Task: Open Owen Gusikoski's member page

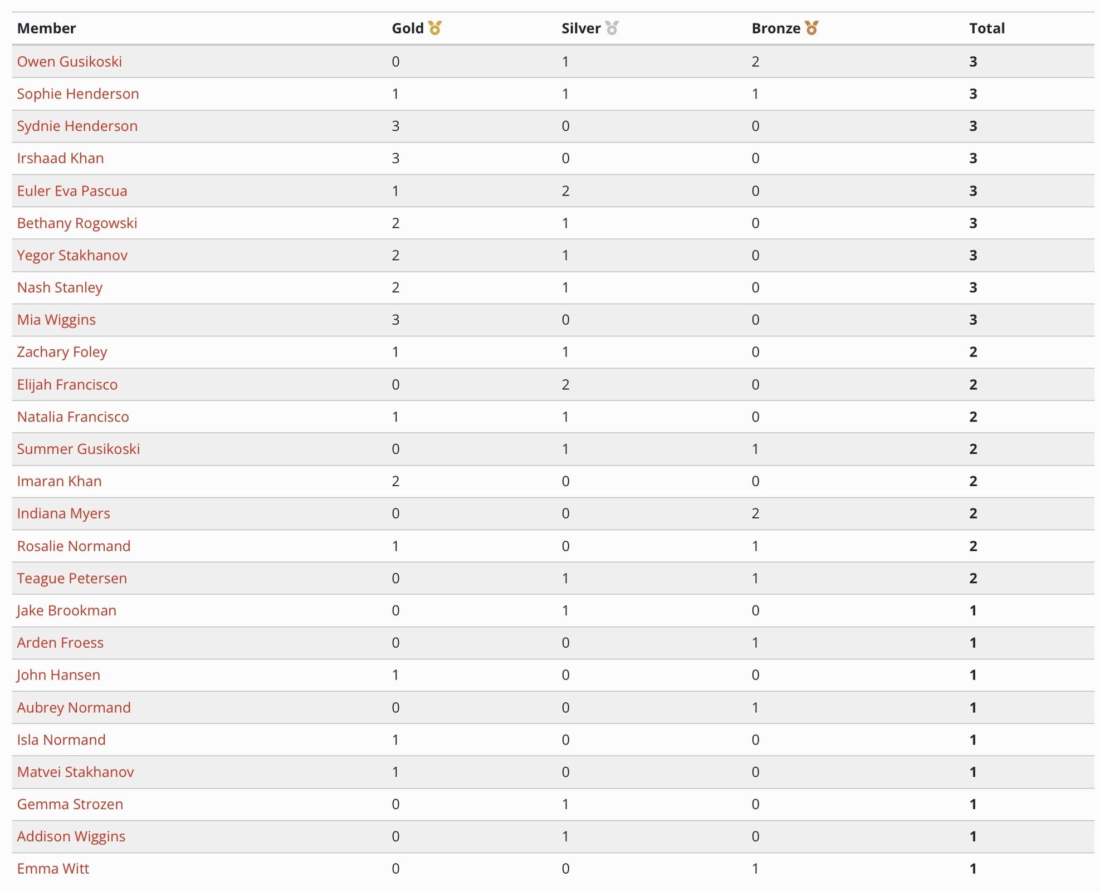Action: (x=69, y=61)
